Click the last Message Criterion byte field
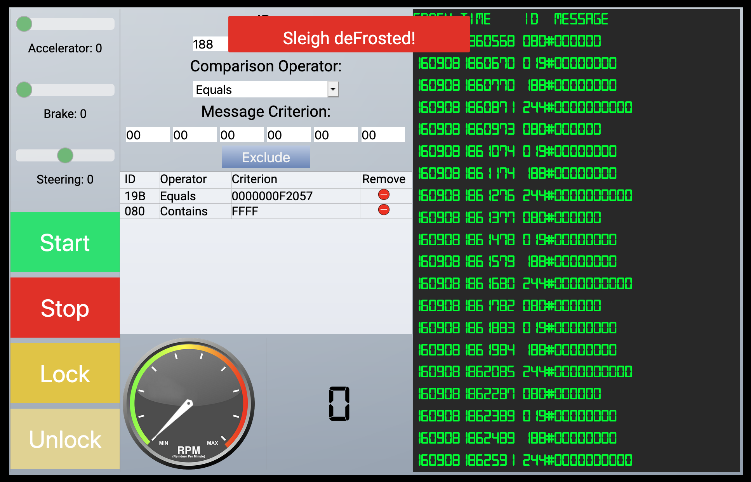The image size is (751, 482). (x=383, y=135)
